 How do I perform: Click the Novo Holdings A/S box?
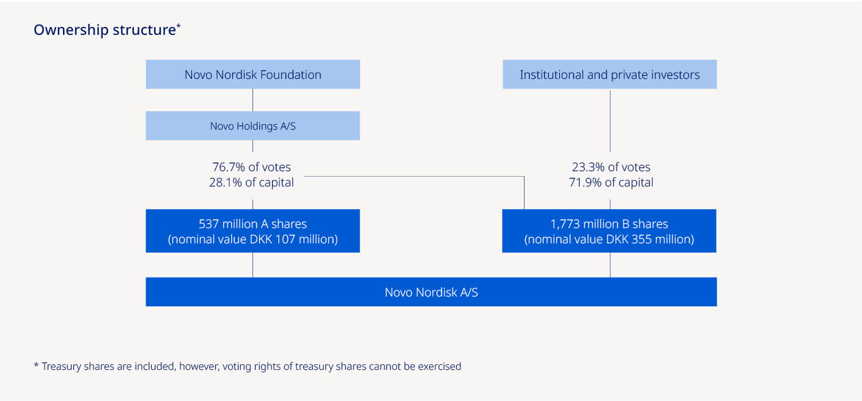(252, 126)
